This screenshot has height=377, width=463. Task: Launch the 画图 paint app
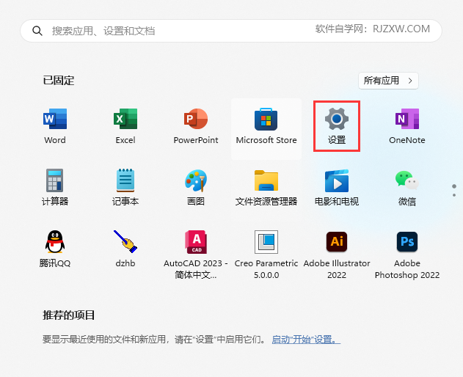point(196,187)
